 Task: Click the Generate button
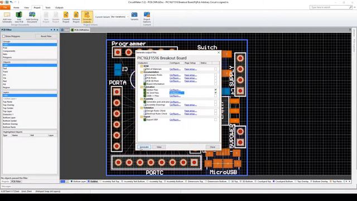[x=144, y=147]
